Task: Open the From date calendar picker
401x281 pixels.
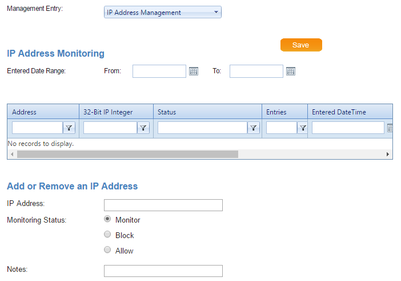Action: click(x=194, y=72)
